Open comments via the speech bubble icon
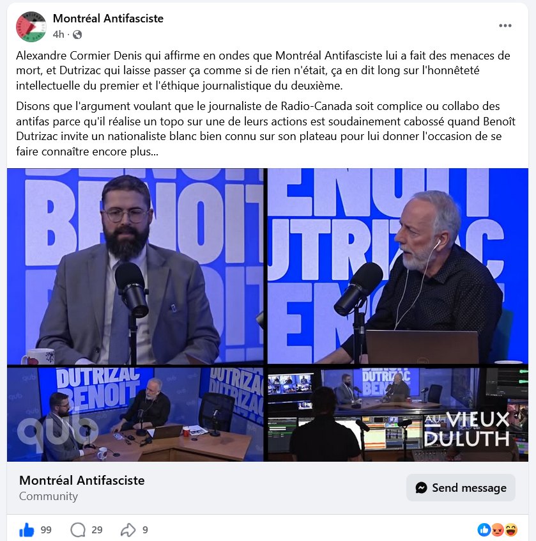The image size is (536, 541). pyautogui.click(x=78, y=530)
